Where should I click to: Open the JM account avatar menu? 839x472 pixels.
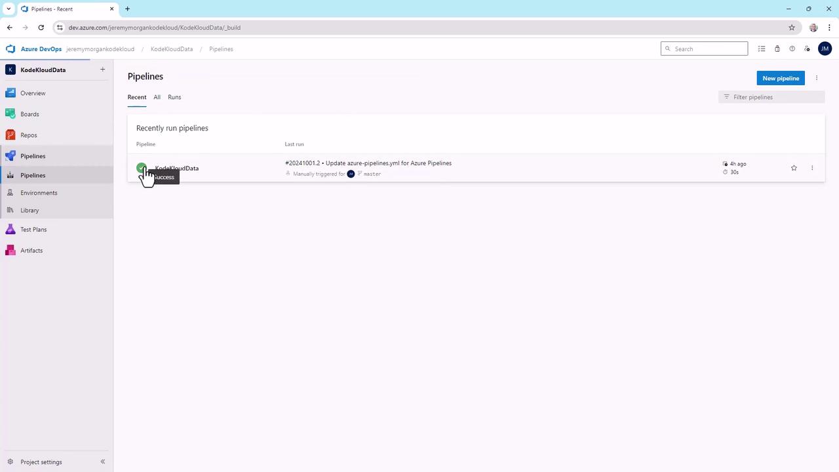825,49
